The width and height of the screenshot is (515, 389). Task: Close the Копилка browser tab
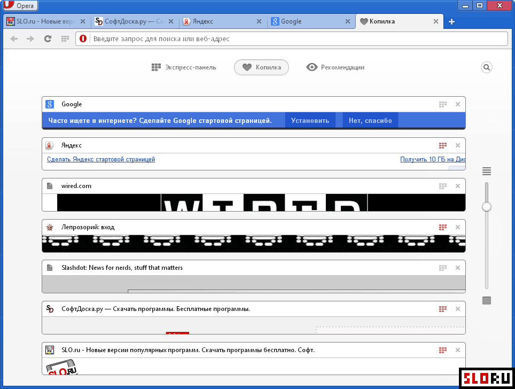pos(436,21)
